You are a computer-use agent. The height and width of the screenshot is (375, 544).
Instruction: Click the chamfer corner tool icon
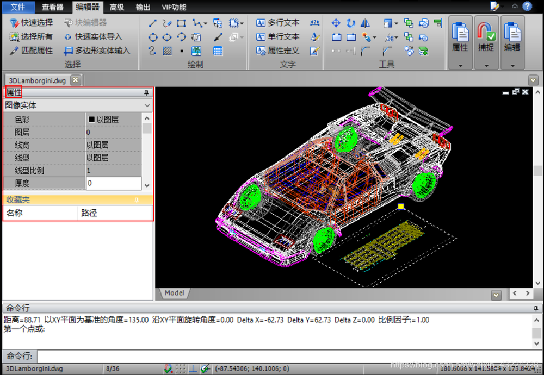(387, 51)
